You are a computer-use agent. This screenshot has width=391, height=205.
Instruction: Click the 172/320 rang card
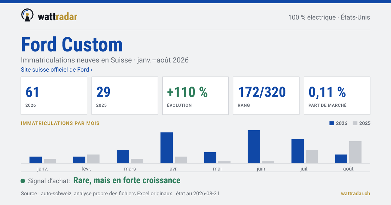pos(266,96)
